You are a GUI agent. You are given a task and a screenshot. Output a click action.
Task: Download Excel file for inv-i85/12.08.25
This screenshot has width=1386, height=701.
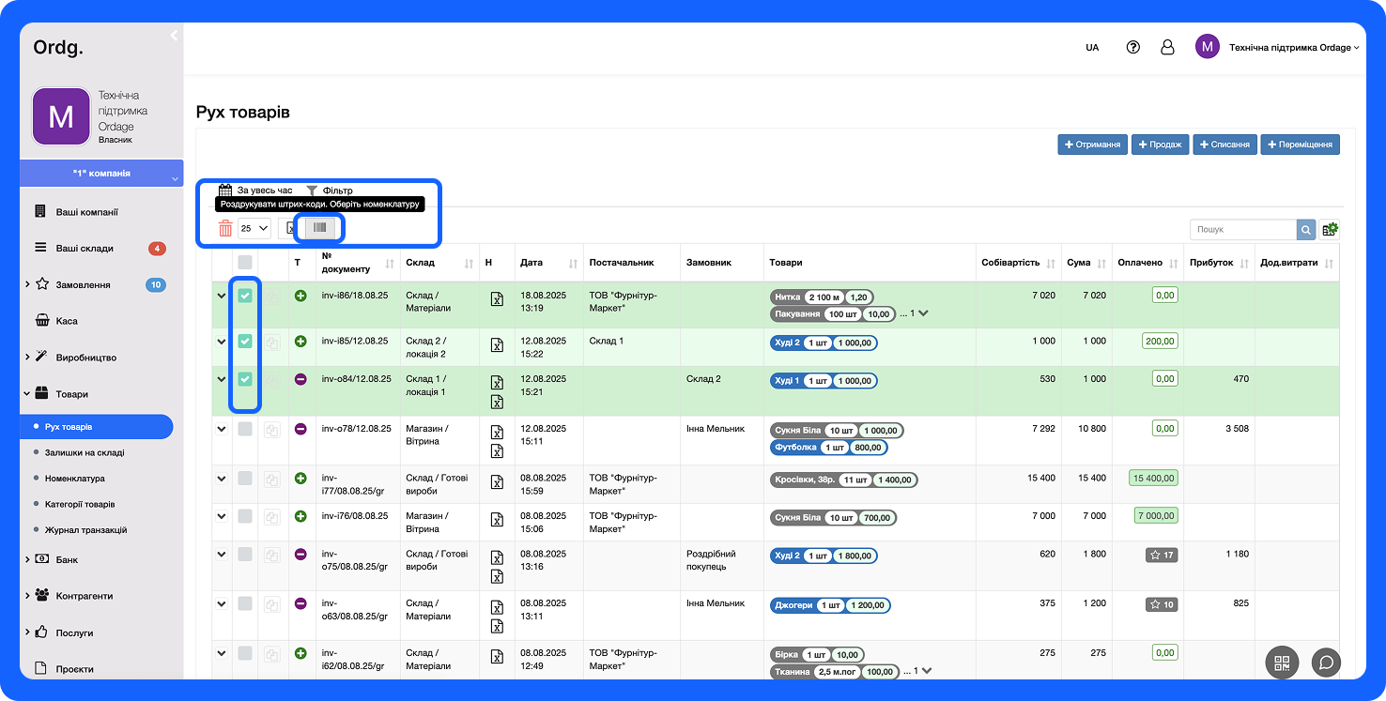point(497,344)
